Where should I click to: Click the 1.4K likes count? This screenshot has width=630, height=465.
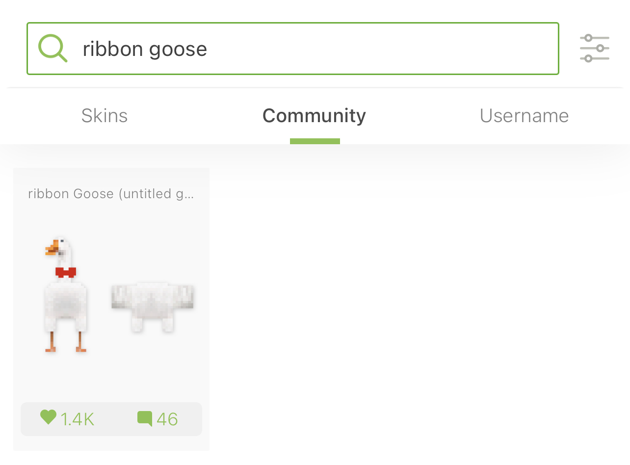77,419
